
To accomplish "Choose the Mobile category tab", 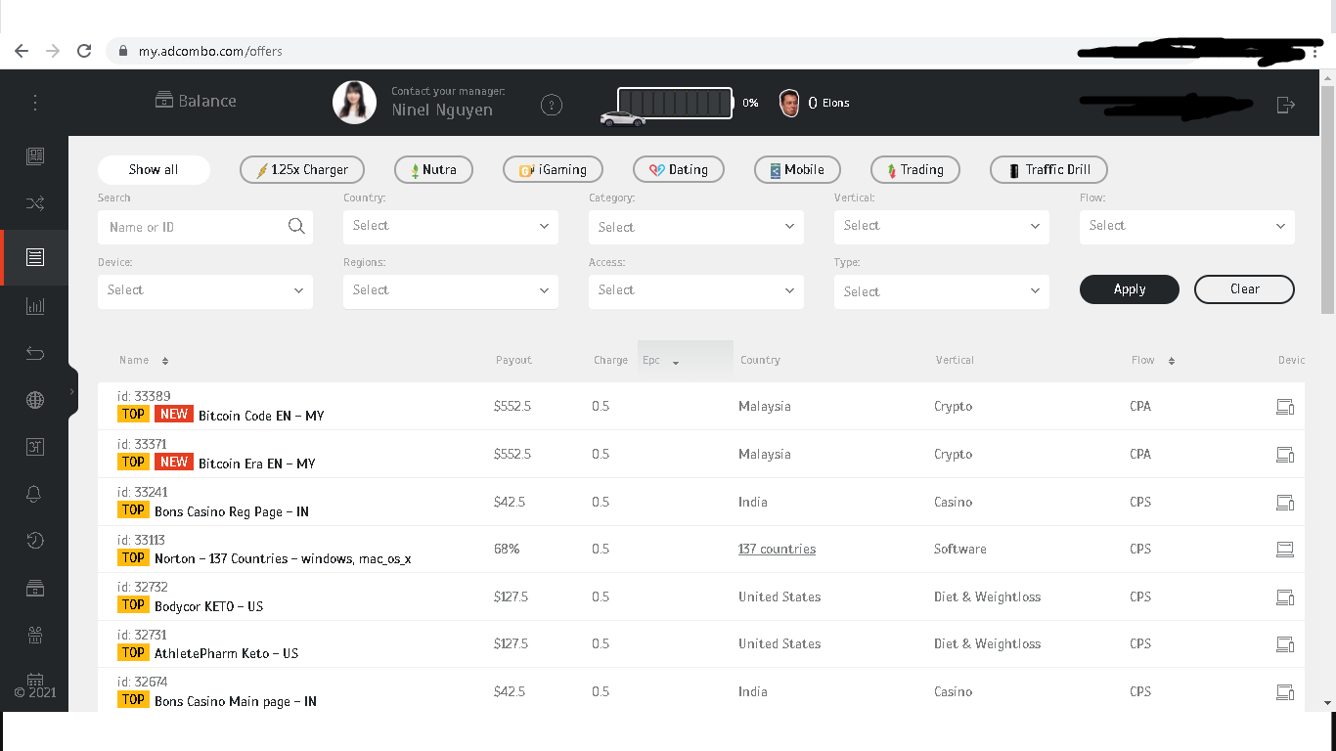I will tap(797, 170).
